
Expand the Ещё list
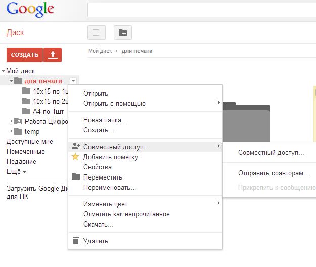pyautogui.click(x=17, y=172)
